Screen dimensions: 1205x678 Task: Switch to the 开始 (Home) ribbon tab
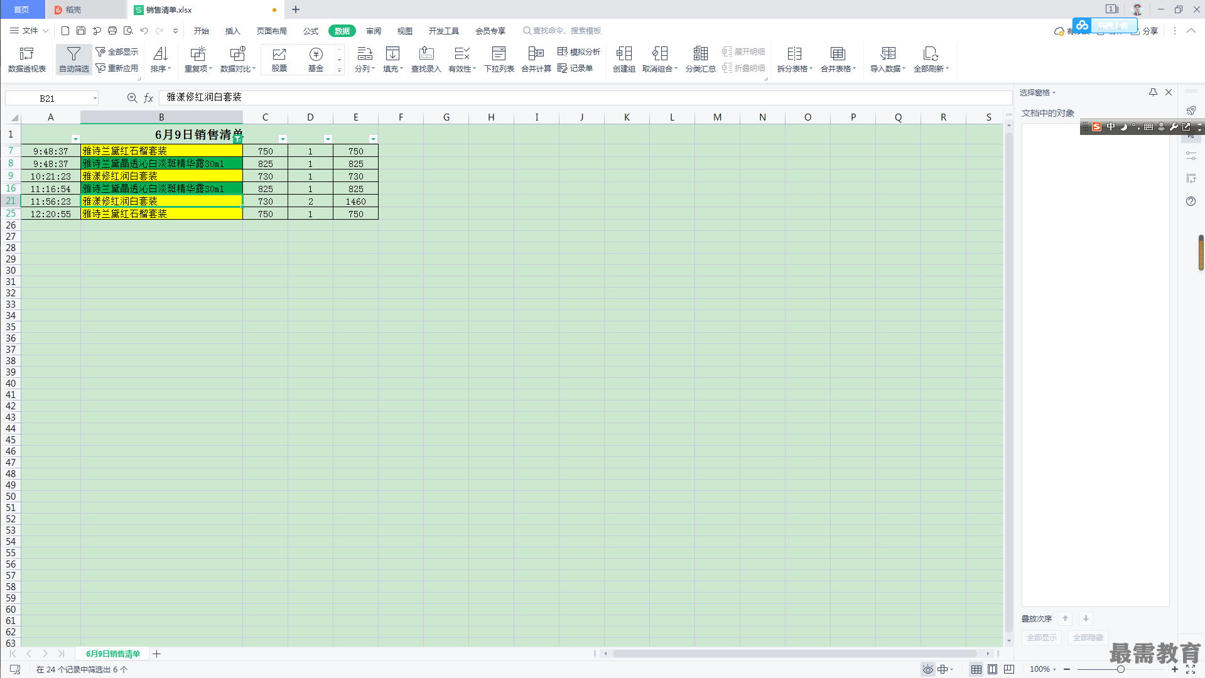point(201,31)
